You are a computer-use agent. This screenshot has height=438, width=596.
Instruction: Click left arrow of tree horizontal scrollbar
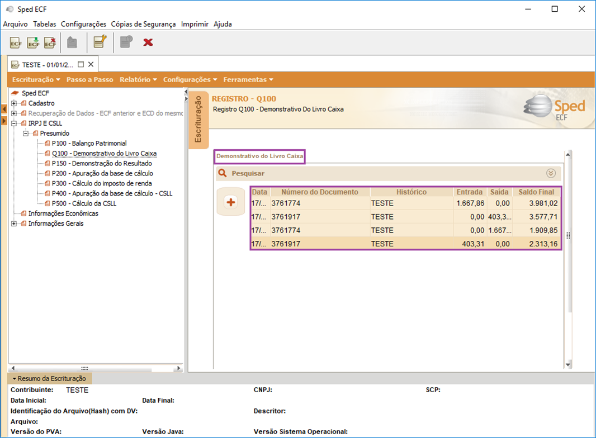(x=13, y=368)
